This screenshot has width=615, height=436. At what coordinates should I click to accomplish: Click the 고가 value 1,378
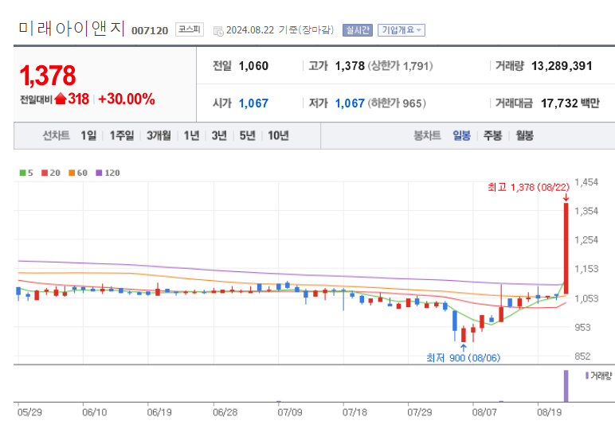350,66
